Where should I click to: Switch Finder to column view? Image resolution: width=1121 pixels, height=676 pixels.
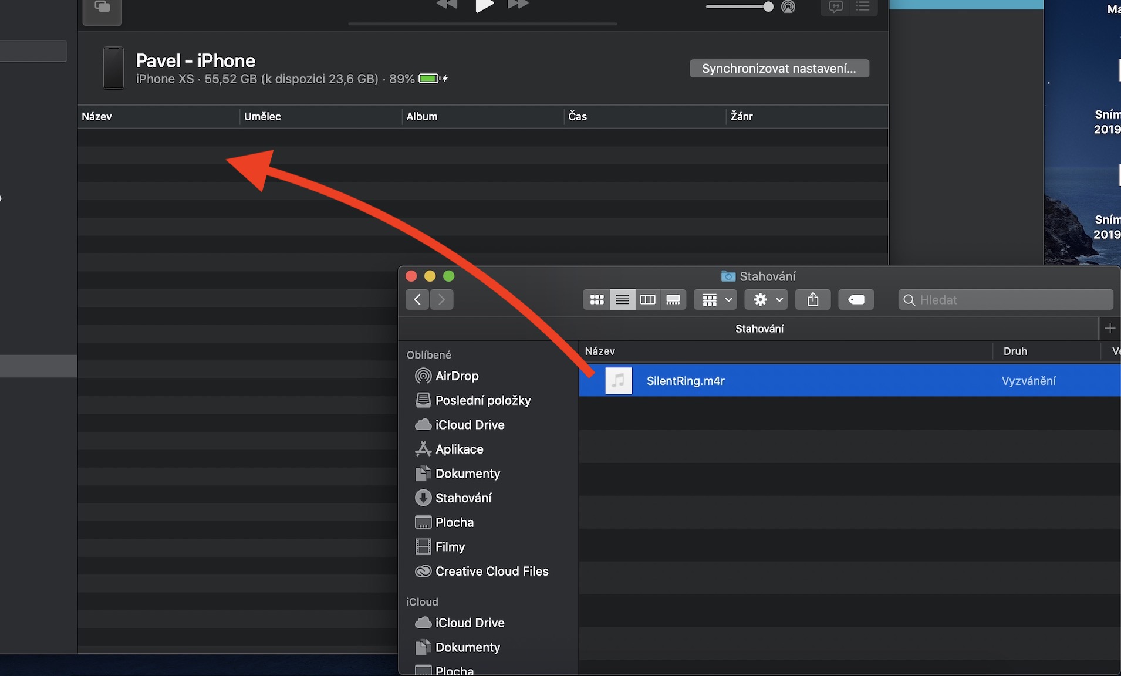click(648, 300)
